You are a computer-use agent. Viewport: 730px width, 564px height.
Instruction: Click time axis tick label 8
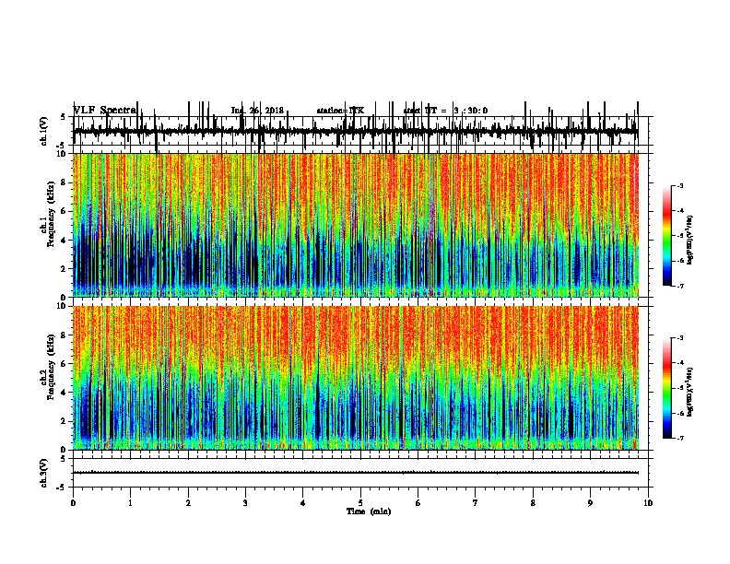point(533,503)
